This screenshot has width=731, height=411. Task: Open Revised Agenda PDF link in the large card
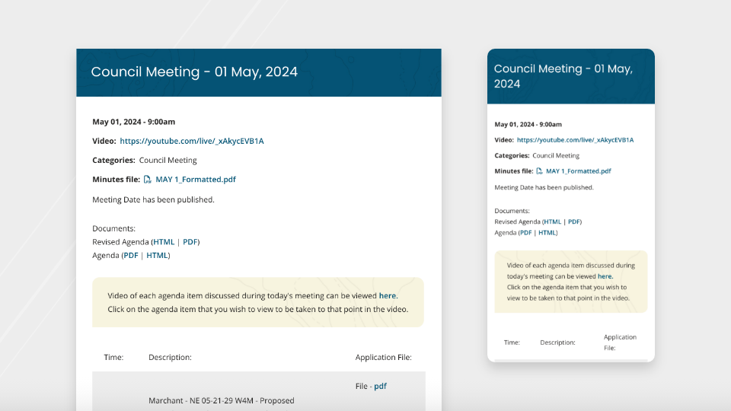(x=190, y=242)
